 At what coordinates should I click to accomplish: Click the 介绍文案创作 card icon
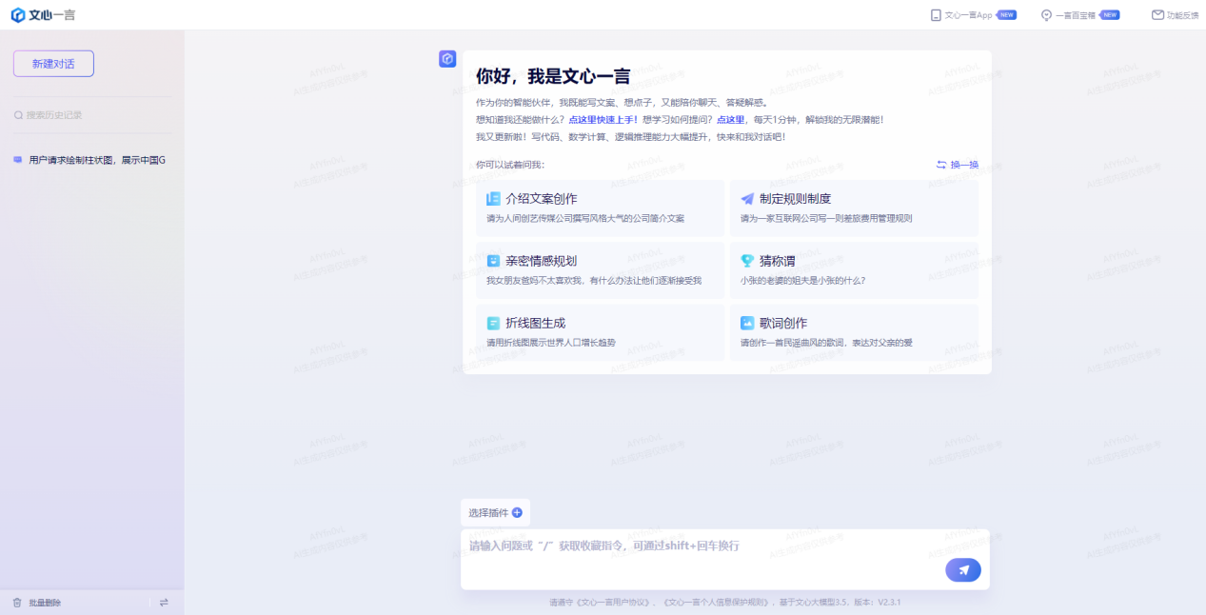[493, 199]
